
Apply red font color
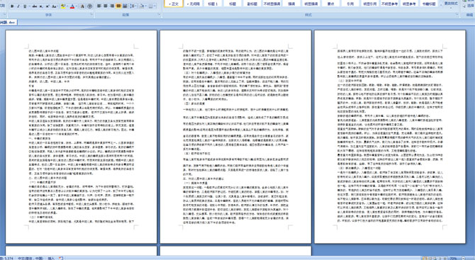72,6
